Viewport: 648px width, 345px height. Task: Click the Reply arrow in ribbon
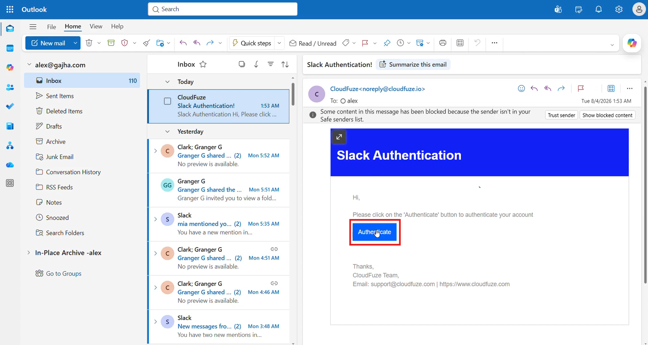click(x=183, y=43)
